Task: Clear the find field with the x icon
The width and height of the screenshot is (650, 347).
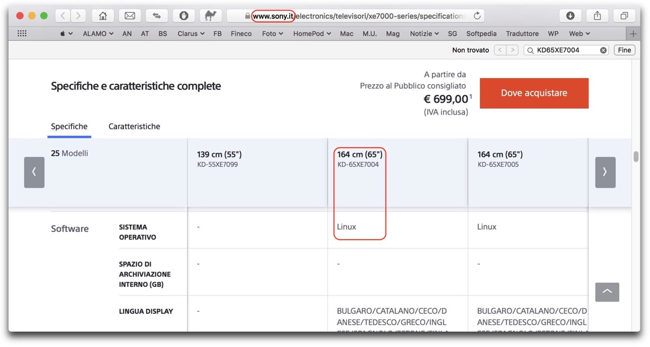Action: pyautogui.click(x=603, y=50)
